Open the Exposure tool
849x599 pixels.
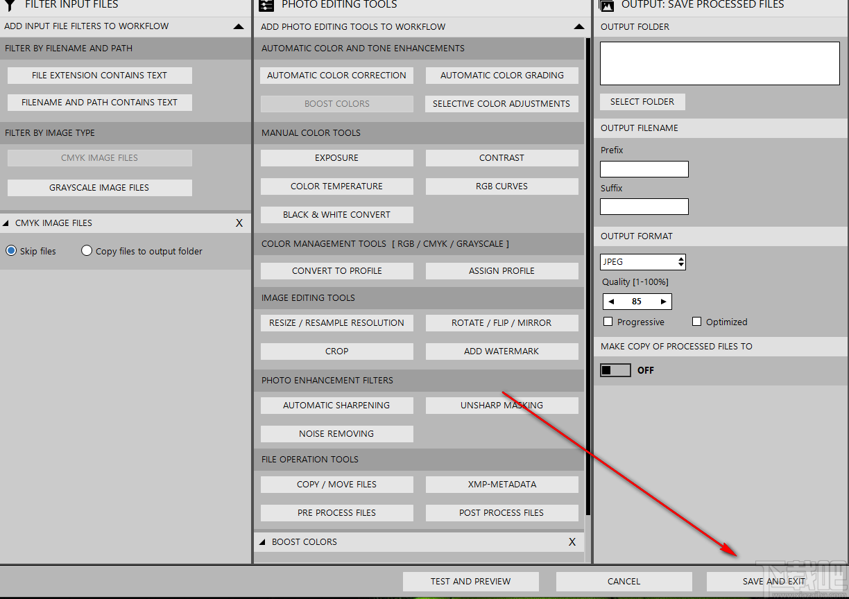click(x=336, y=157)
